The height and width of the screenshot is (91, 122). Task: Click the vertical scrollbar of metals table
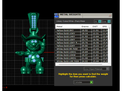pos(110,34)
